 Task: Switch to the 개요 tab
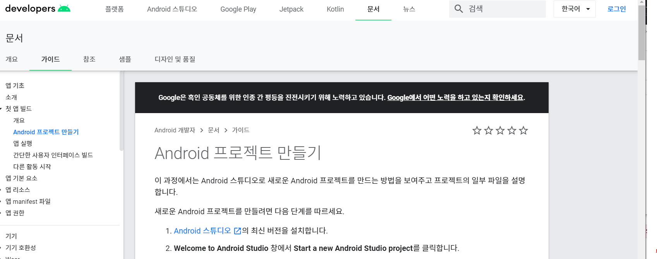click(x=12, y=59)
